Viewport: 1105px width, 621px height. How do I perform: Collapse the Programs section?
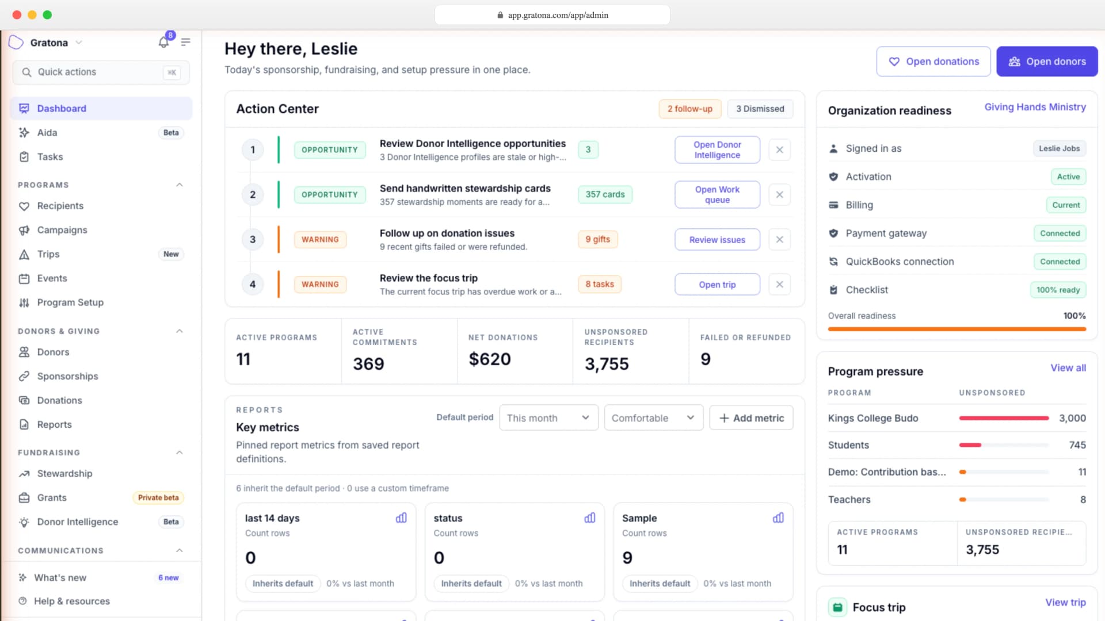(x=179, y=185)
